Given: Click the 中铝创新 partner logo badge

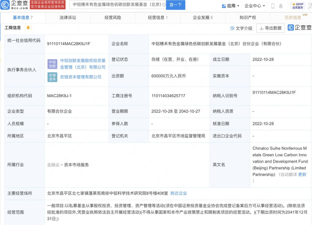Looking at the screenshot, I should coord(52,64).
